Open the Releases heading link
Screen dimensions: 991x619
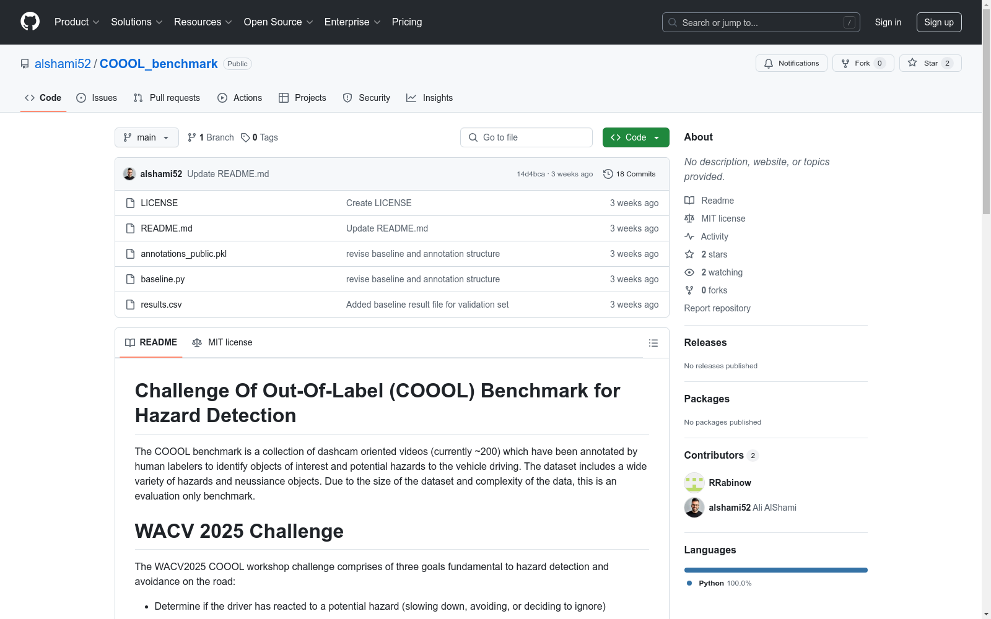point(705,343)
